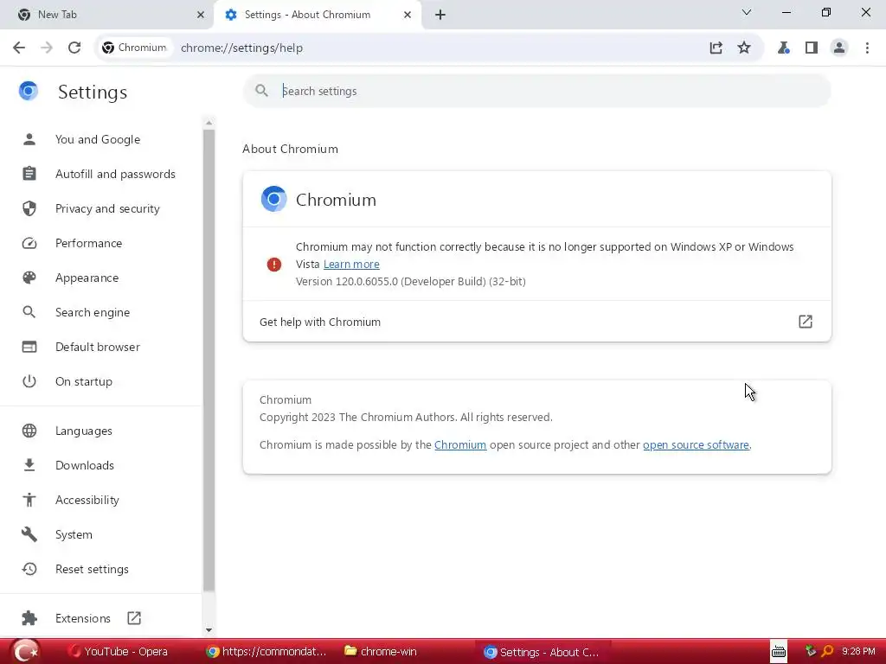Open Autofill and passwords section
Image resolution: width=886 pixels, height=664 pixels.
115,174
